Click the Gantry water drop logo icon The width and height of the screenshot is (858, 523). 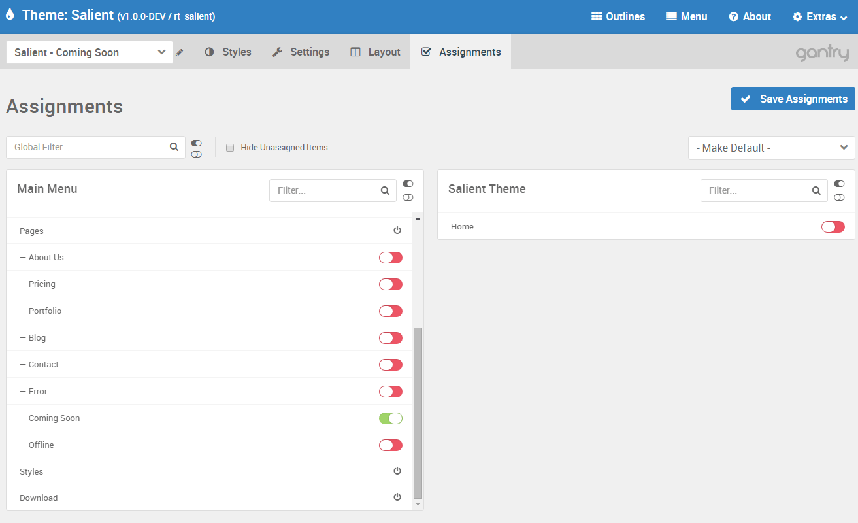click(10, 14)
